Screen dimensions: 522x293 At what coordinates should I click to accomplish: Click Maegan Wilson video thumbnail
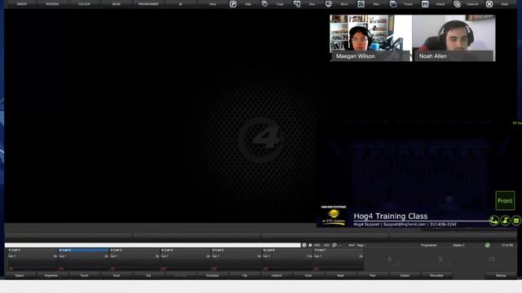(x=370, y=38)
